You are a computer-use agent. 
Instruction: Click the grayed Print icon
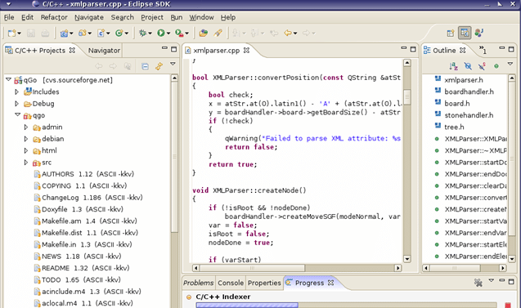(x=45, y=33)
